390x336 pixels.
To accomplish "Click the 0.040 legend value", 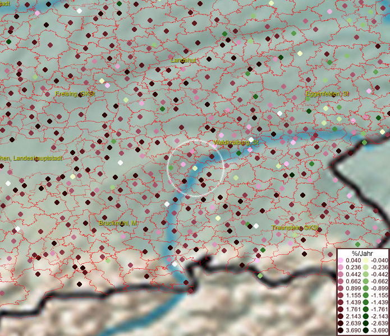I will (353, 260).
